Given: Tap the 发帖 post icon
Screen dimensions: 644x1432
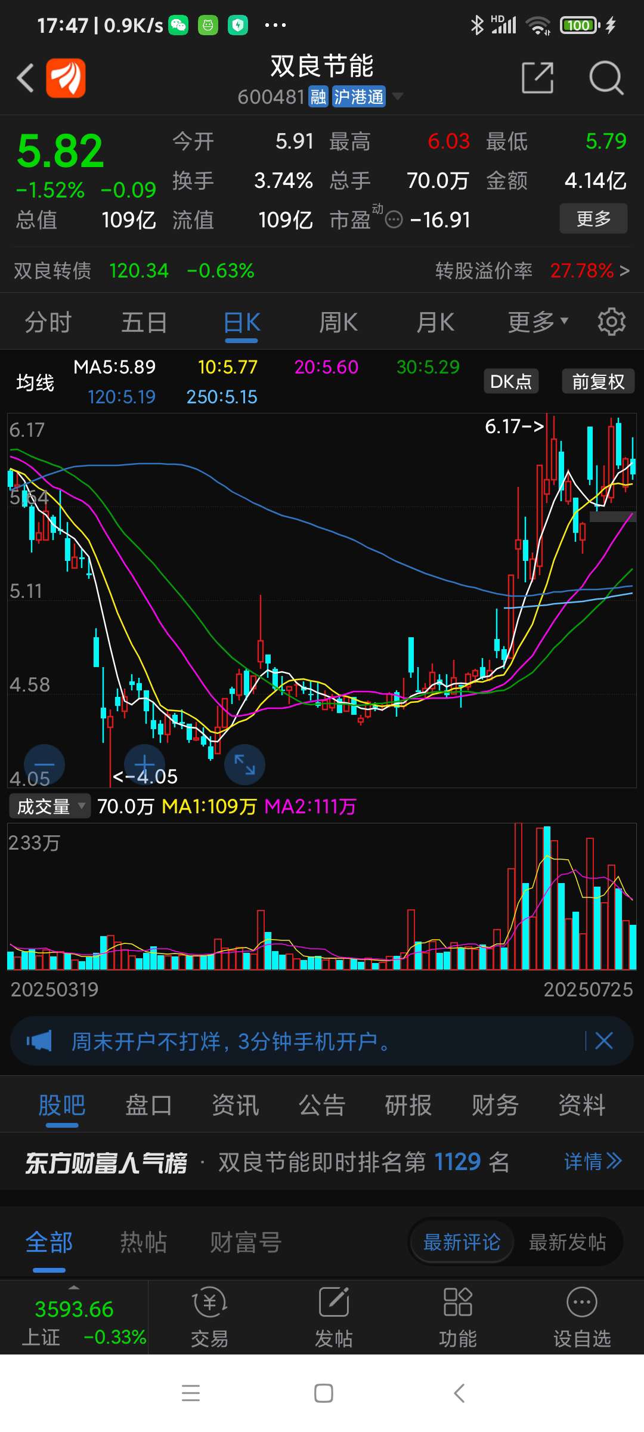Looking at the screenshot, I should coord(334,1318).
